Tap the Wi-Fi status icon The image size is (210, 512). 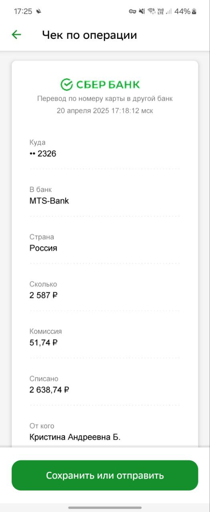click(151, 12)
